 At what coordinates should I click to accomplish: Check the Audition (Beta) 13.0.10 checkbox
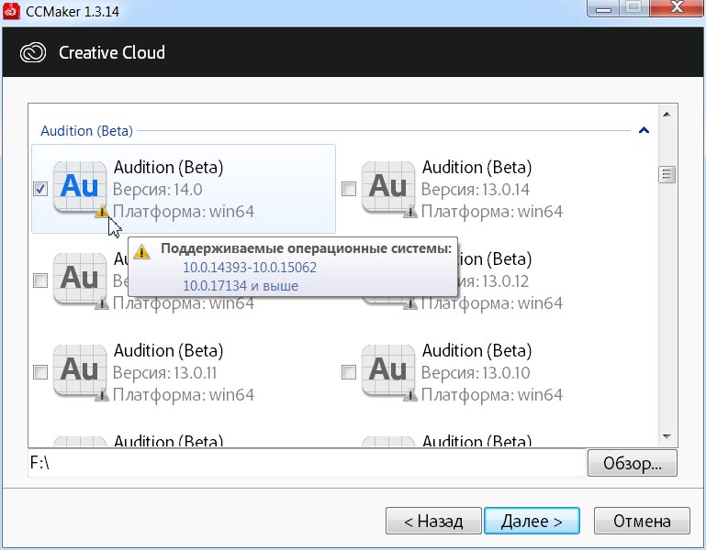(x=349, y=372)
